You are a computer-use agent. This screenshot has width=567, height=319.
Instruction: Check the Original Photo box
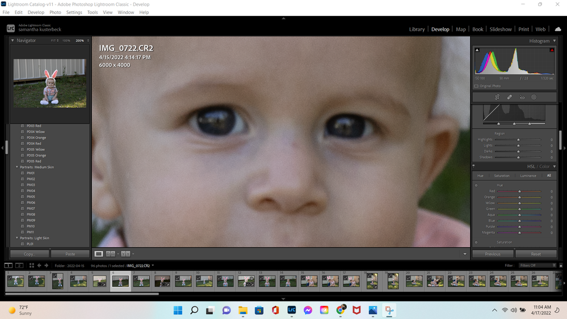click(476, 86)
